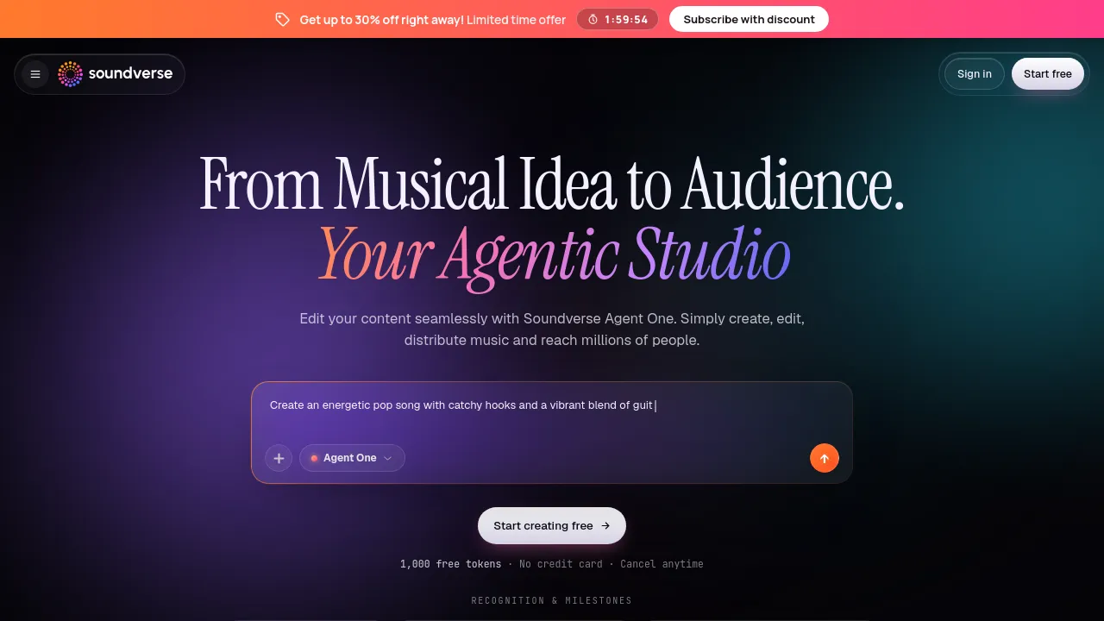
Task: Click Start creating free button
Action: 552,525
